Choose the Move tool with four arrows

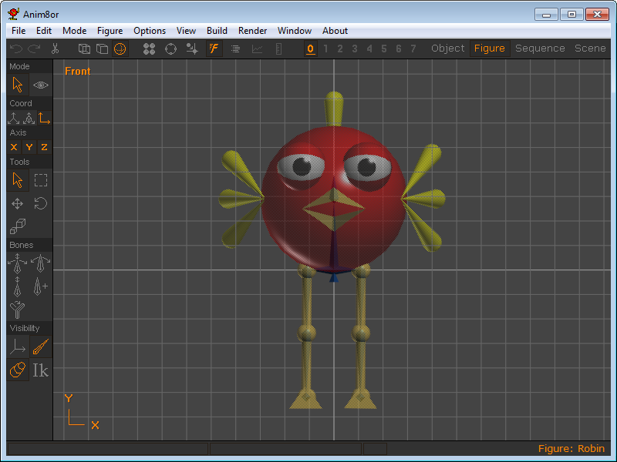(x=17, y=204)
